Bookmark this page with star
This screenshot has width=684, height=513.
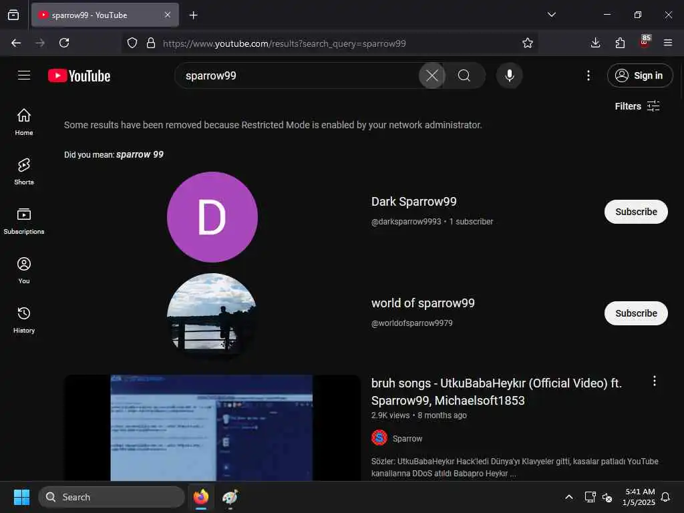[x=528, y=43]
